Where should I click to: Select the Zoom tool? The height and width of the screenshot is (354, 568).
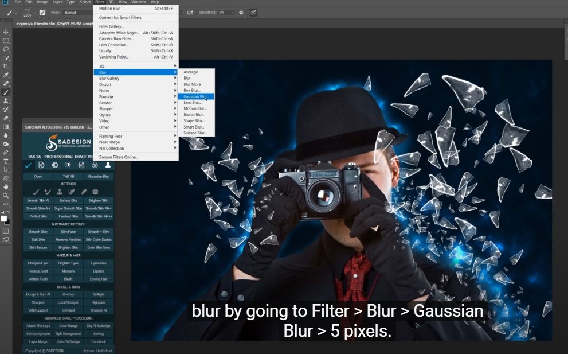[x=6, y=195]
